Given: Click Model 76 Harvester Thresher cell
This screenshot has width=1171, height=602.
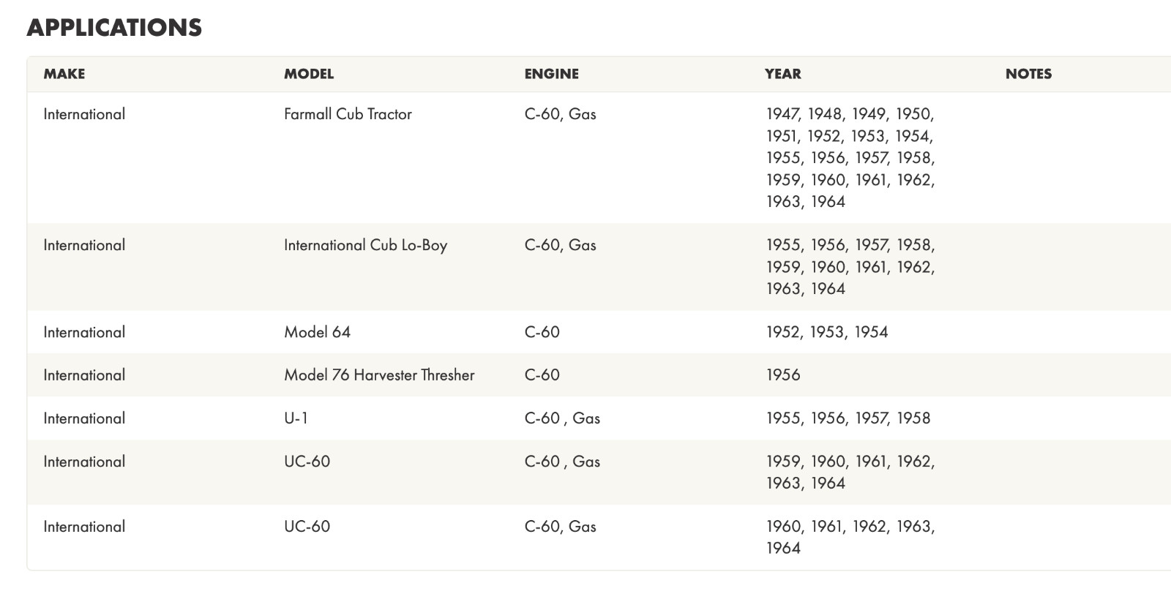Looking at the screenshot, I should (x=379, y=375).
